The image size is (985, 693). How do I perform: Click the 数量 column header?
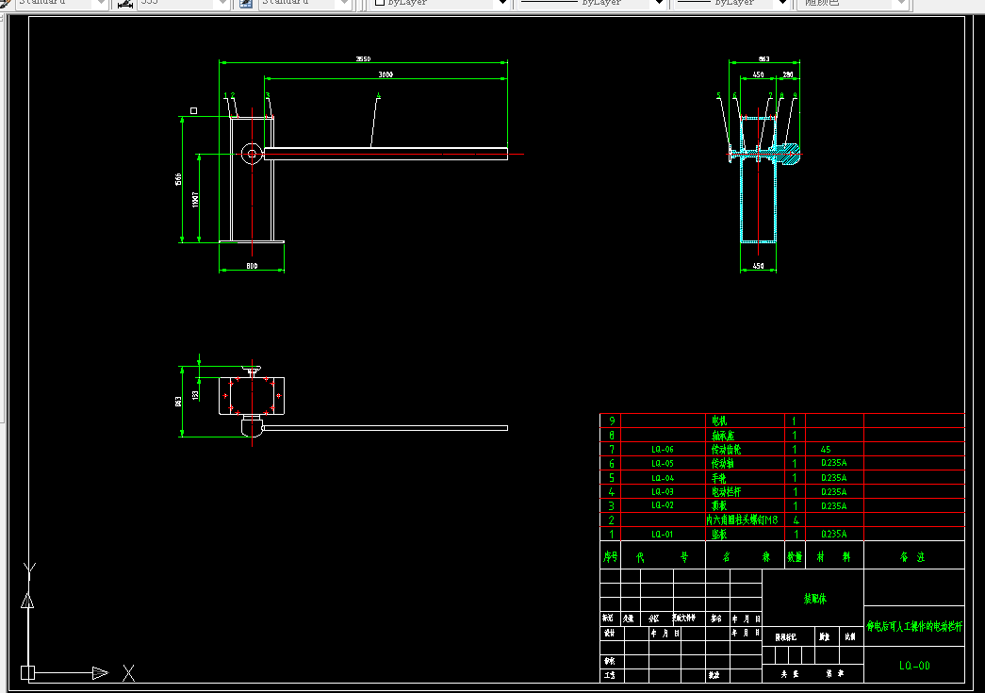click(x=795, y=556)
